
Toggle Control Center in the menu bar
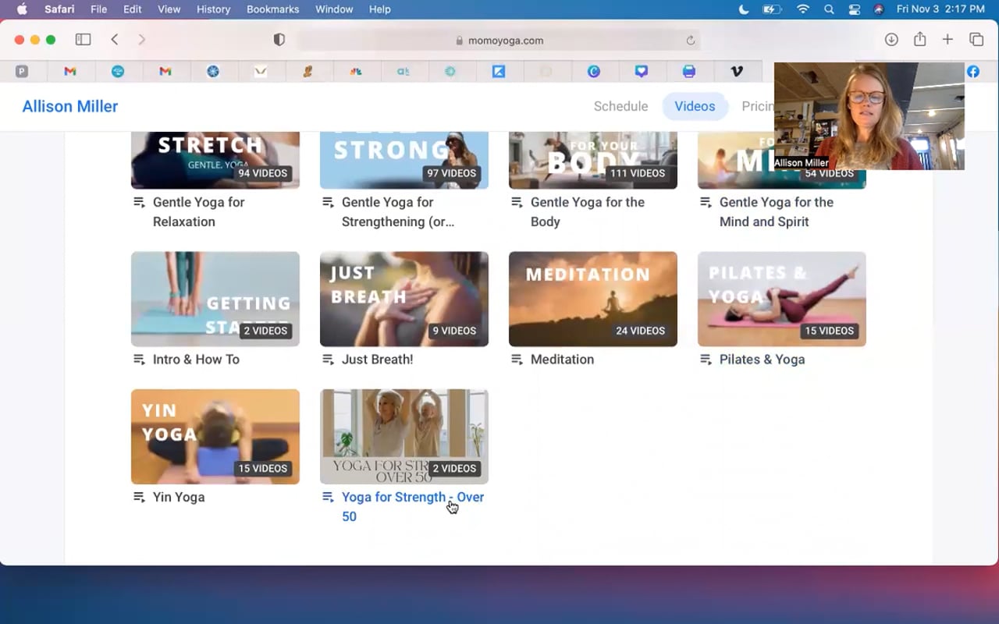point(854,9)
